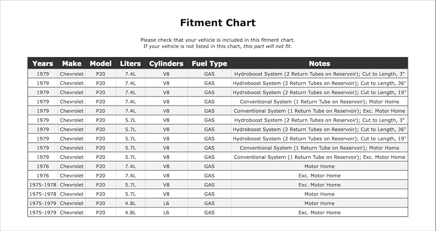The width and height of the screenshot is (436, 231).
Task: Select the Fuel Type column header
Action: click(209, 64)
